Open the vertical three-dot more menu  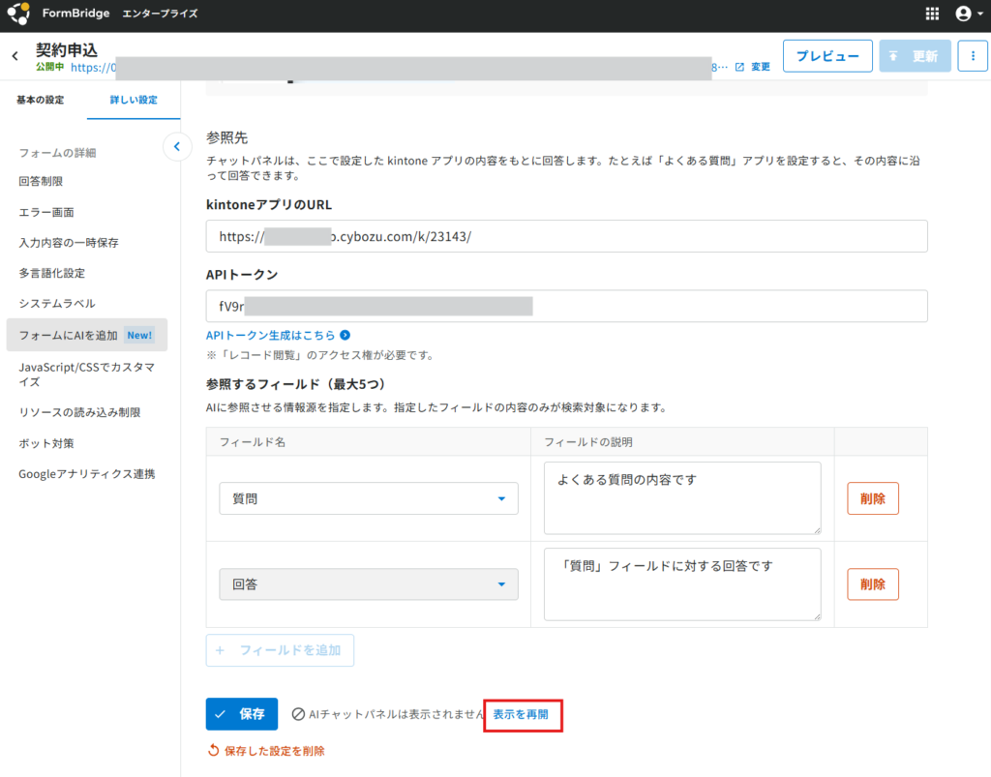(x=973, y=56)
